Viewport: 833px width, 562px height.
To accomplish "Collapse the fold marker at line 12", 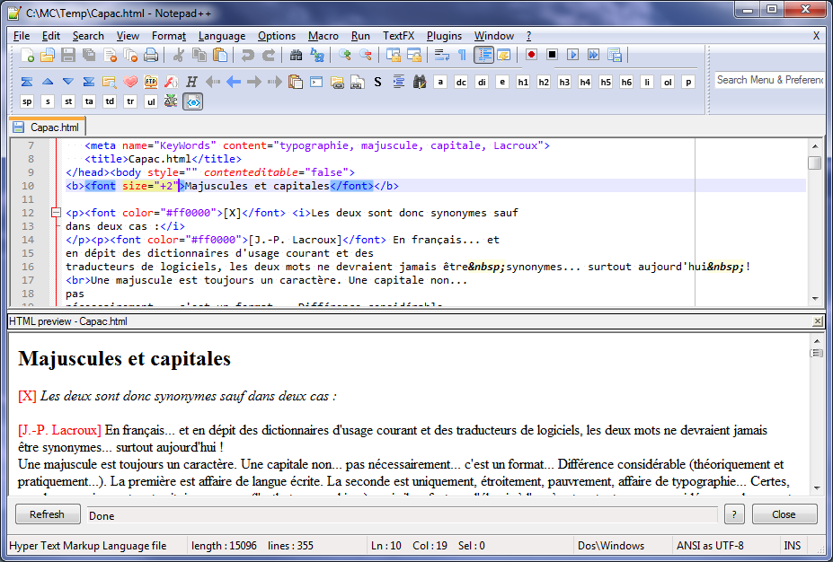I will pos(56,213).
